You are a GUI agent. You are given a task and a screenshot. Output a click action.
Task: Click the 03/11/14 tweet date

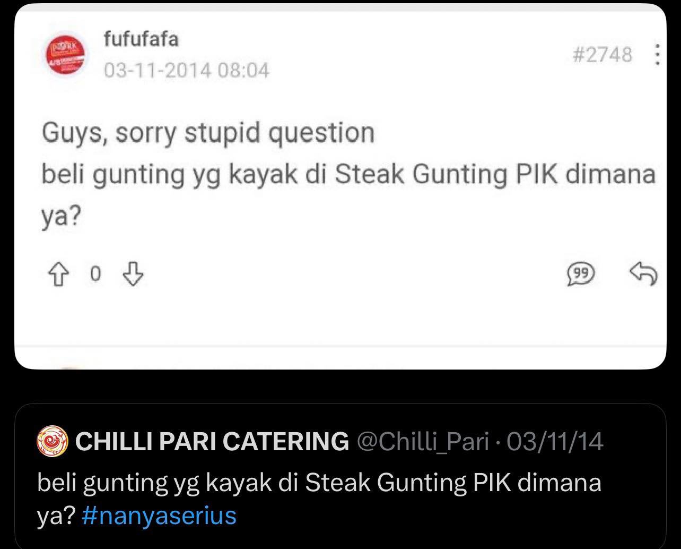tap(555, 442)
